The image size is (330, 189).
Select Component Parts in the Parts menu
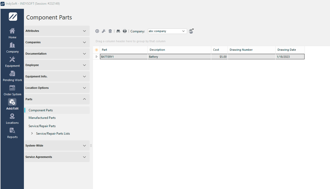click(x=57, y=110)
